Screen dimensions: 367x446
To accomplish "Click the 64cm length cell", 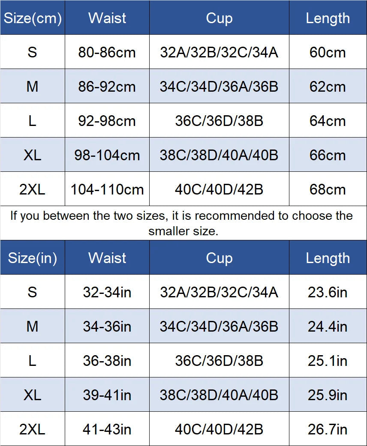I will 328,121.
